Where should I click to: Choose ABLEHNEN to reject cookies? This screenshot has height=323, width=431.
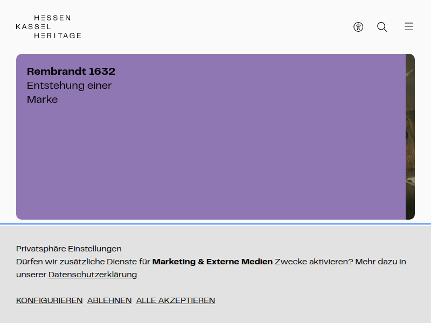pos(109,300)
